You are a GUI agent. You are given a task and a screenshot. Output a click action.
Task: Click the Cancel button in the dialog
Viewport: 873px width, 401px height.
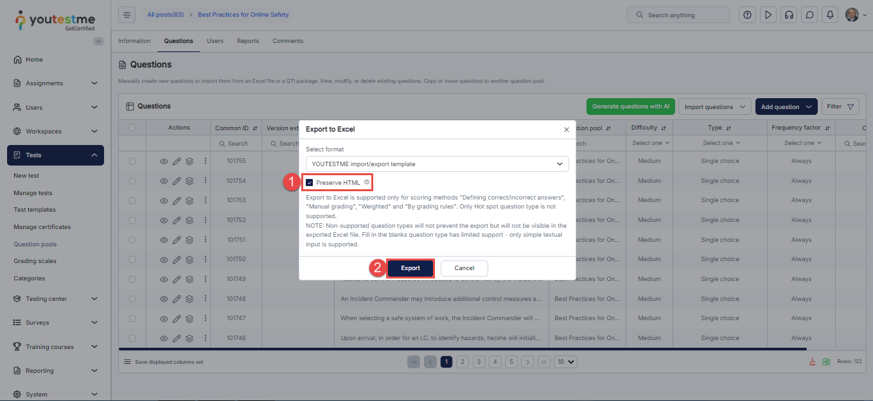click(x=464, y=268)
